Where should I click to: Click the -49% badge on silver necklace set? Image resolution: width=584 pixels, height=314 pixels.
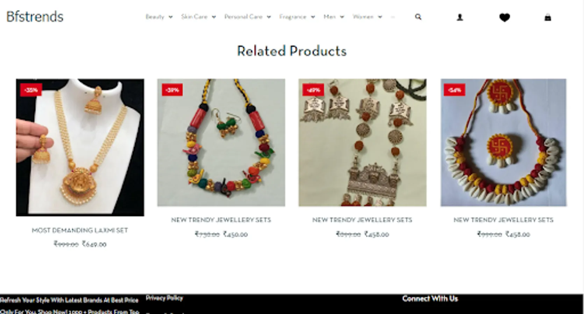[313, 90]
